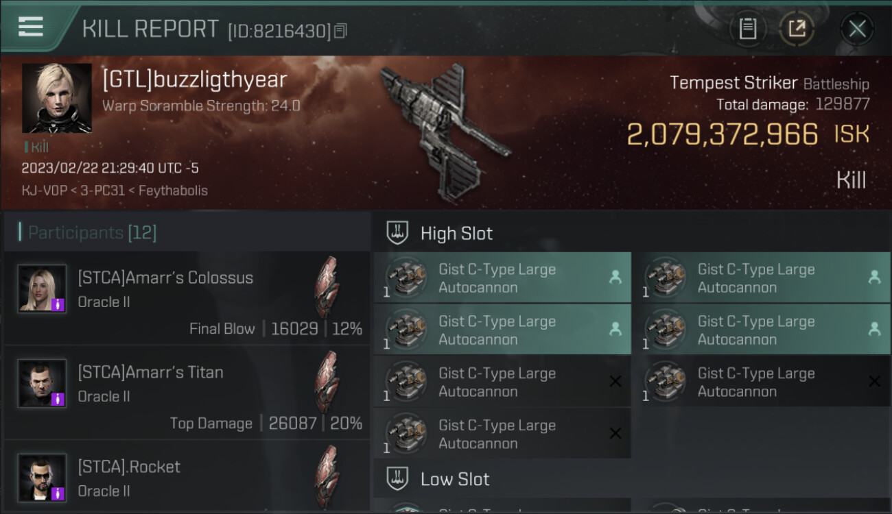Open buzzligthyear's pilot portrait
This screenshot has height=514, width=892.
(x=57, y=98)
